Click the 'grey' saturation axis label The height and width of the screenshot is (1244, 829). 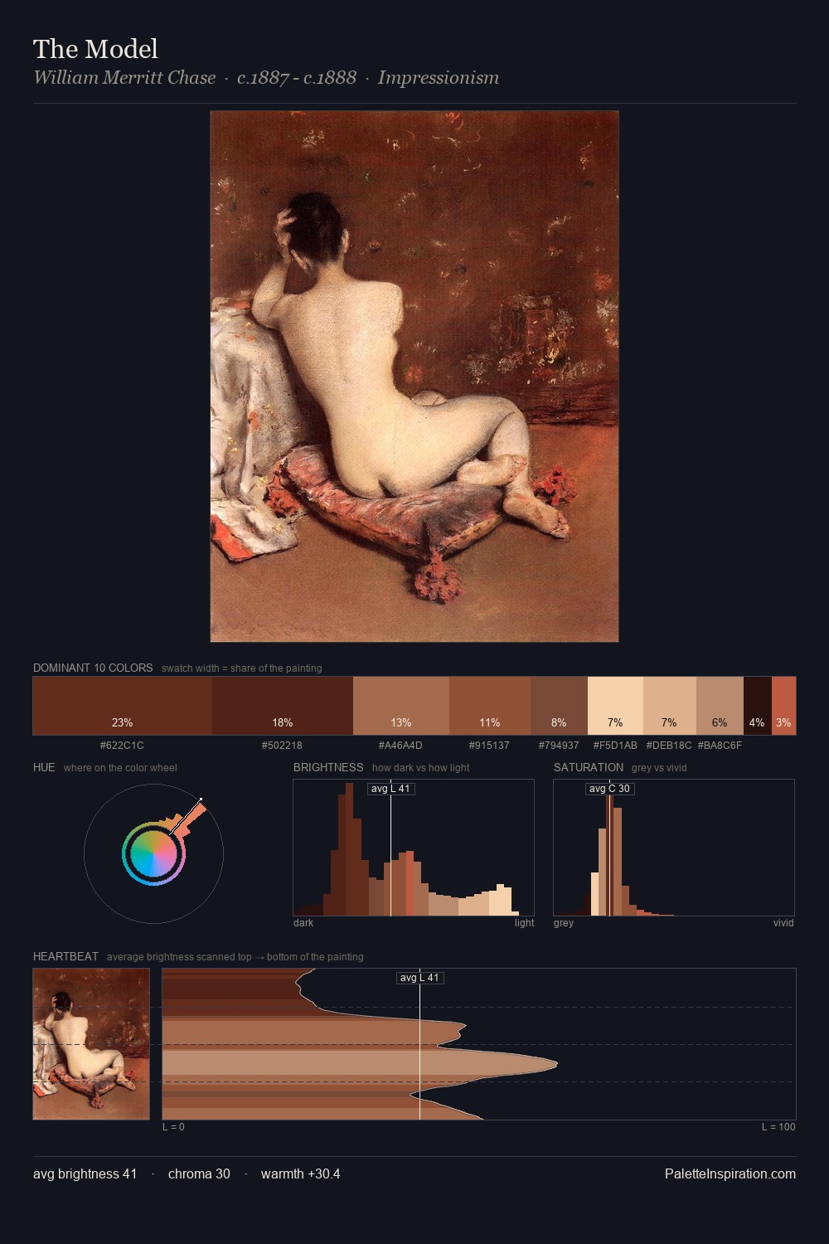564,923
